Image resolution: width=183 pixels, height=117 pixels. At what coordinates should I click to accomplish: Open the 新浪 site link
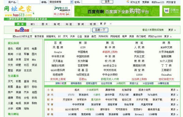pos(83,43)
